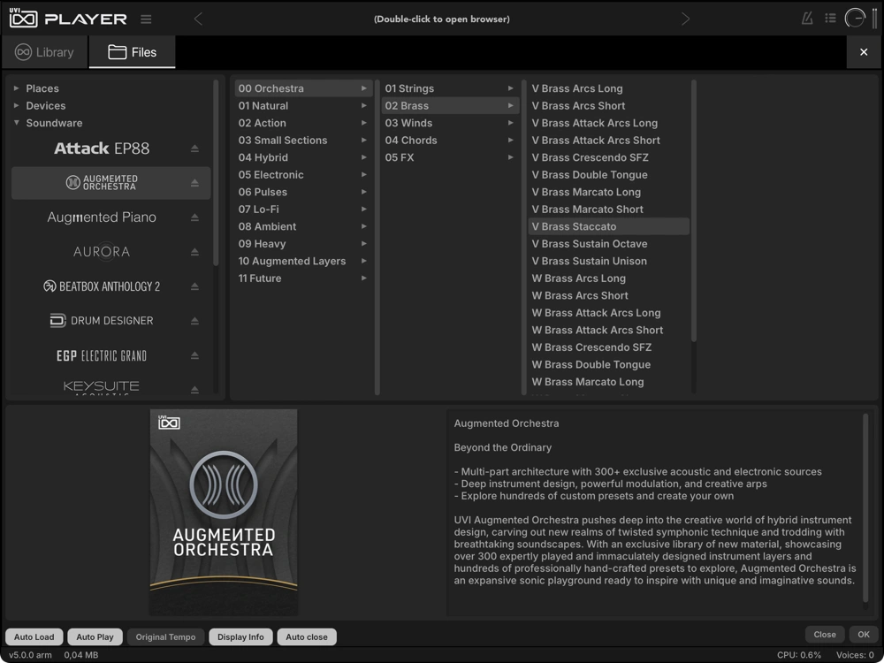Select the W Brass Arcs Short preset
This screenshot has width=884, height=663.
tap(608, 295)
